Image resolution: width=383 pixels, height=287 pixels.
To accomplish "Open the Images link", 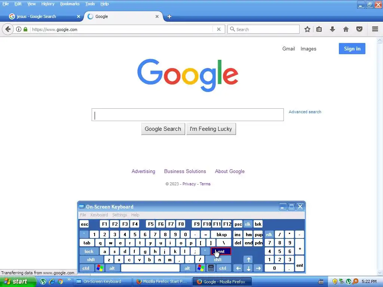I will [308, 49].
